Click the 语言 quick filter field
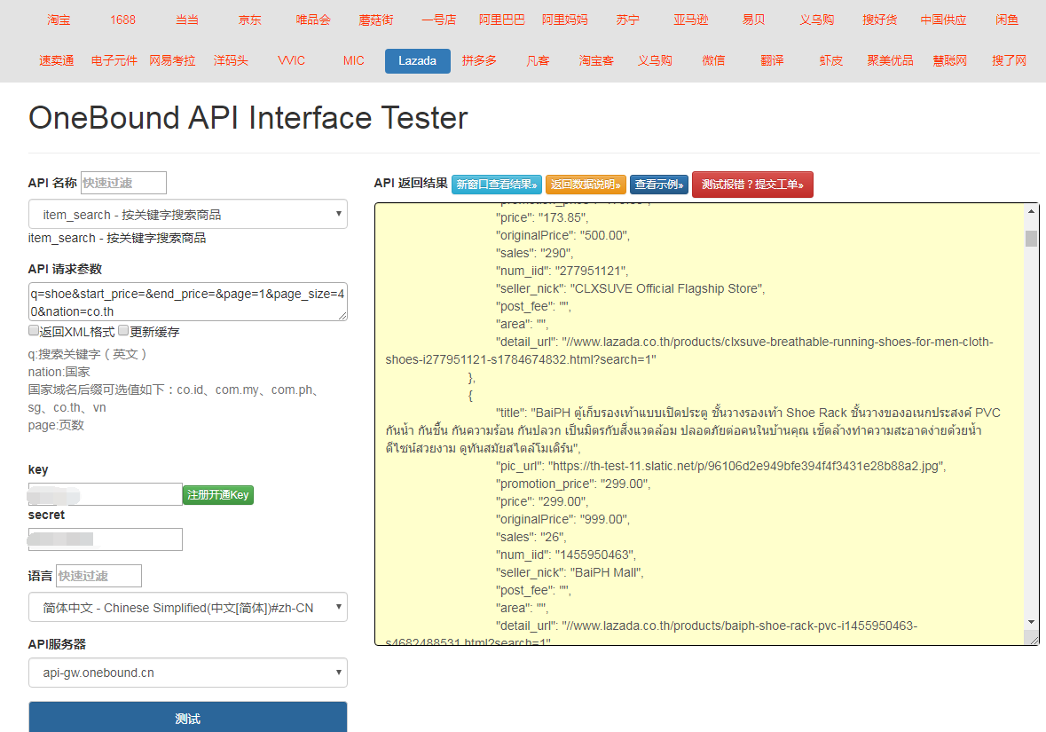This screenshot has width=1046, height=732. [98, 576]
